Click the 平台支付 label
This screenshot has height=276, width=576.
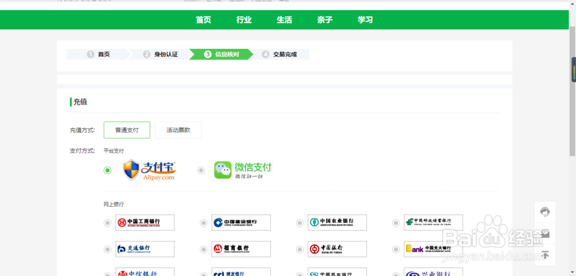[x=114, y=151]
